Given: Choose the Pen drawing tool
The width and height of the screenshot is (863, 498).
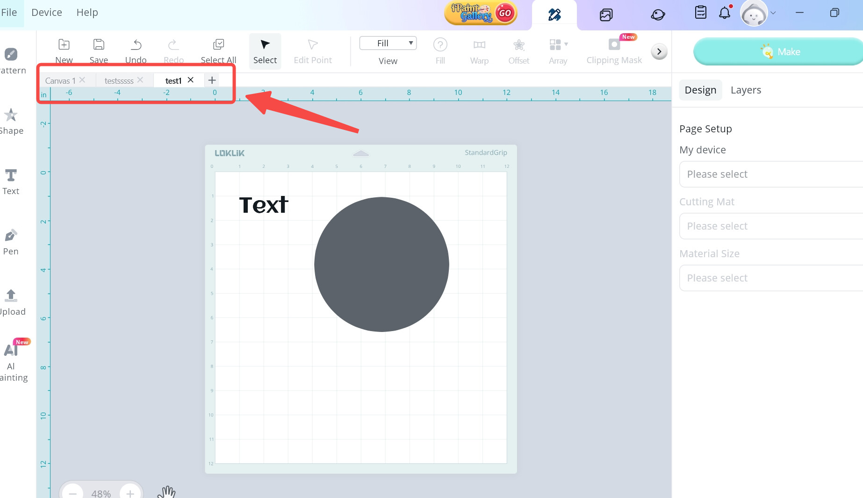Looking at the screenshot, I should click(11, 242).
